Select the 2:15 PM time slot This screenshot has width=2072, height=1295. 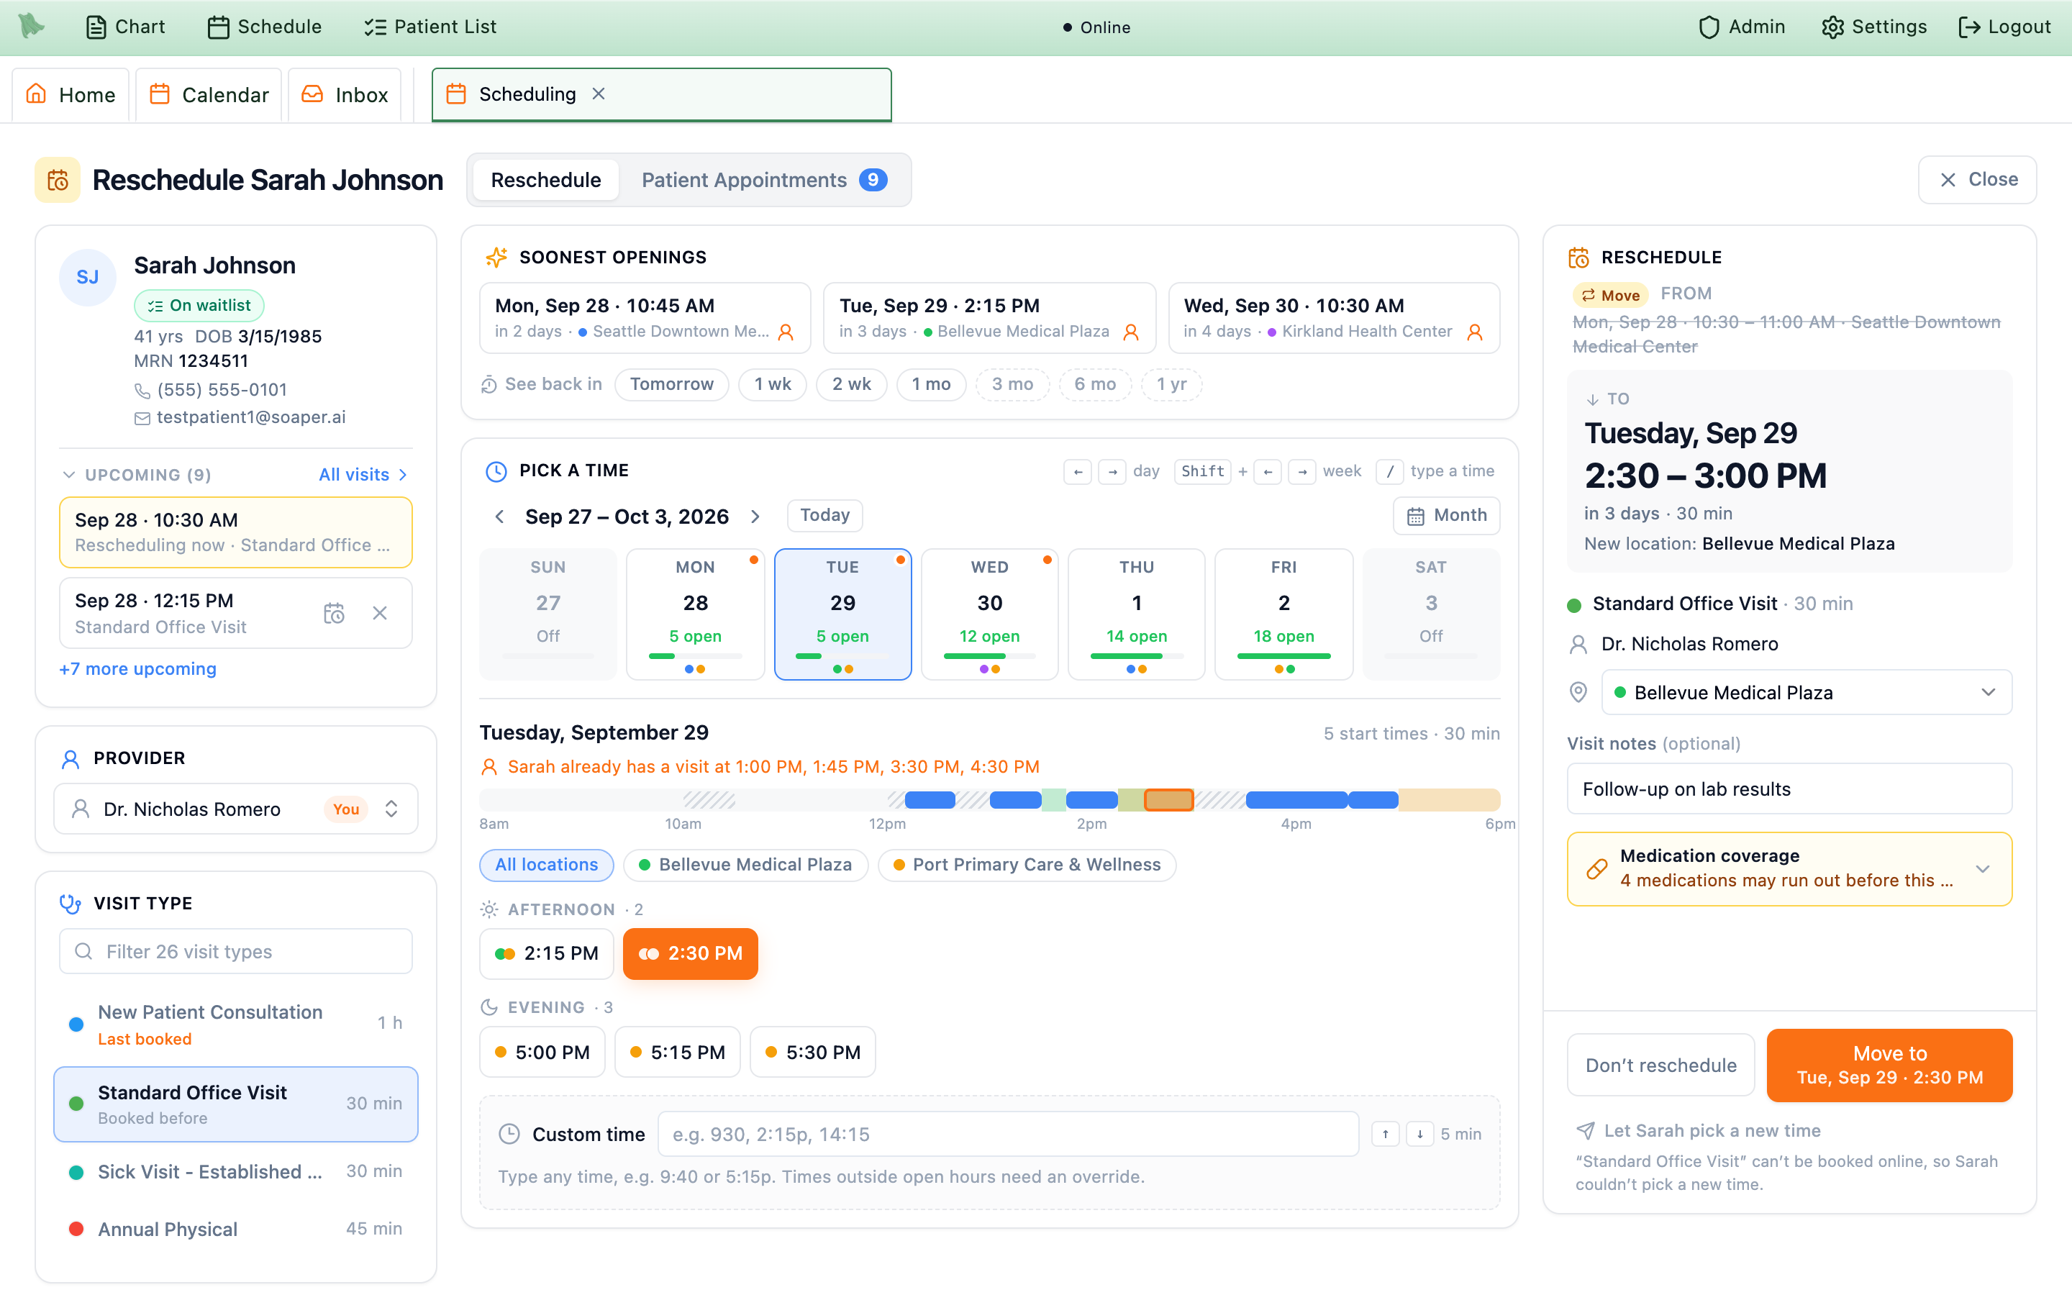[546, 953]
